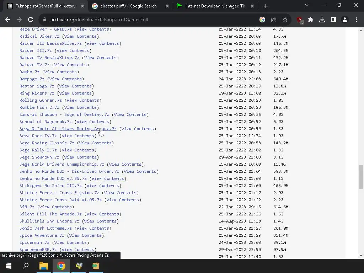Viewport: 364px width, 273px height.
Task: Reload the archive.org page
Action: 31,20
